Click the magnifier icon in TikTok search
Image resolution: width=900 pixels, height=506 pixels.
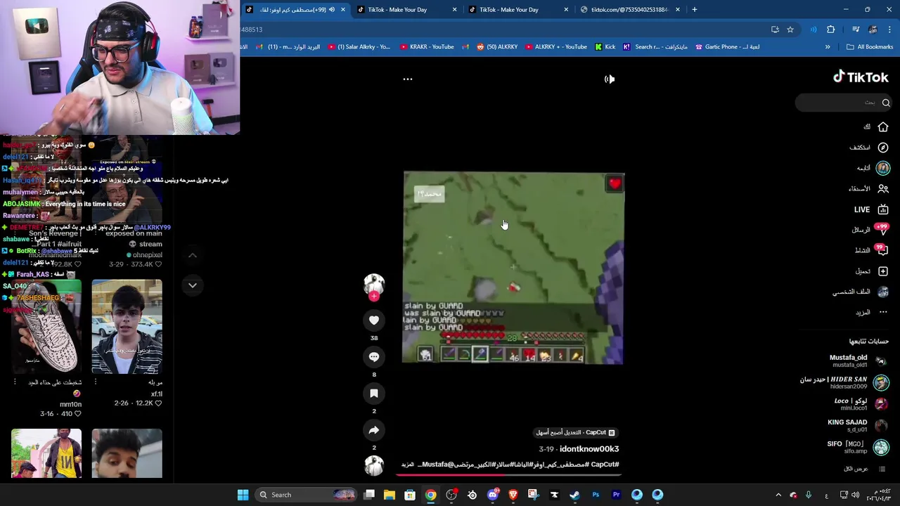pos(886,103)
